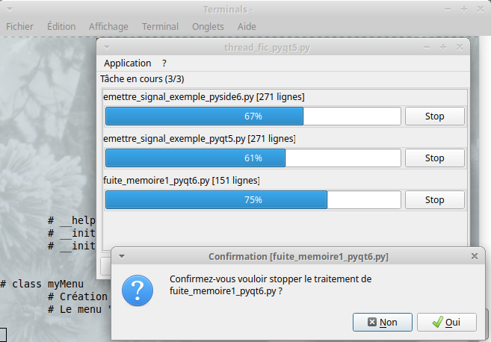Open the Édition menu
The height and width of the screenshot is (342, 491).
[x=61, y=26]
